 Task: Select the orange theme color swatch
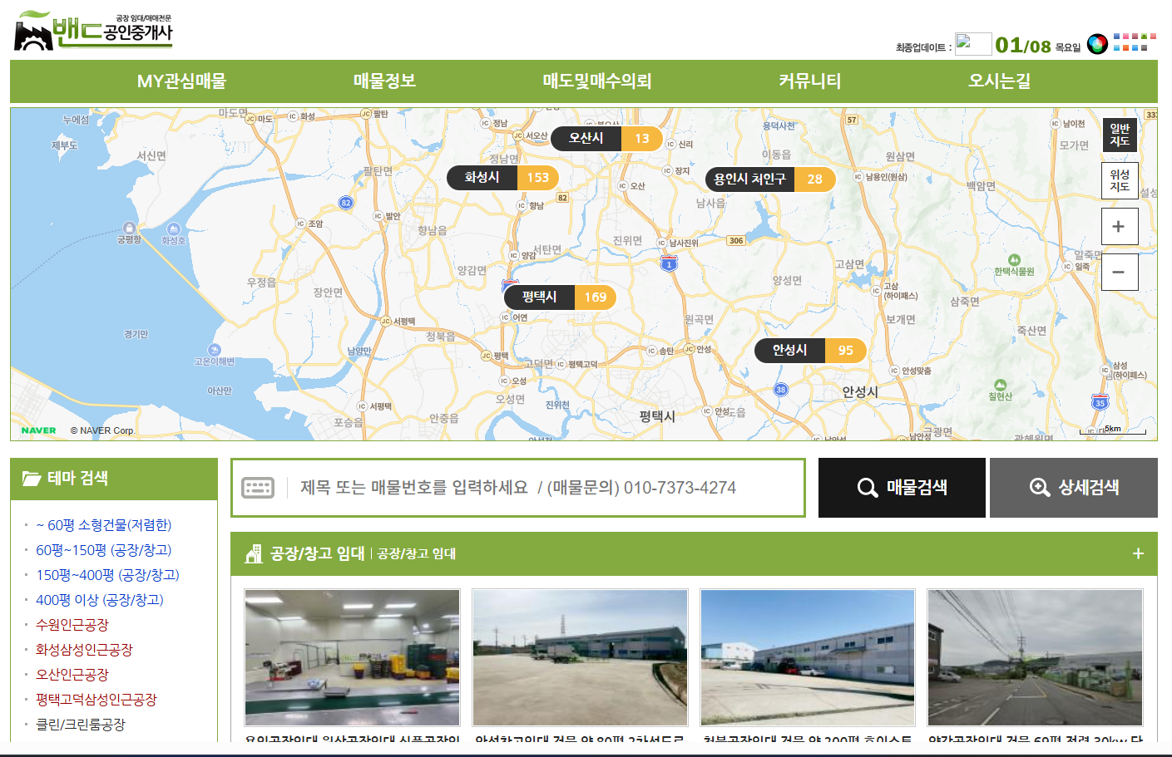[x=1125, y=48]
